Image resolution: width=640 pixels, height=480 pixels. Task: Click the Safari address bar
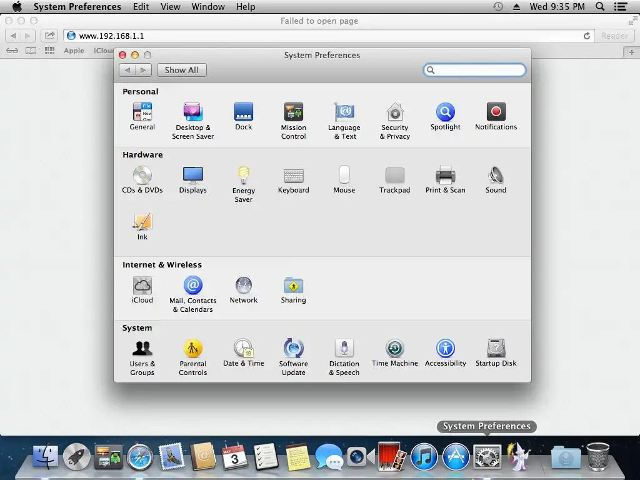(x=329, y=36)
